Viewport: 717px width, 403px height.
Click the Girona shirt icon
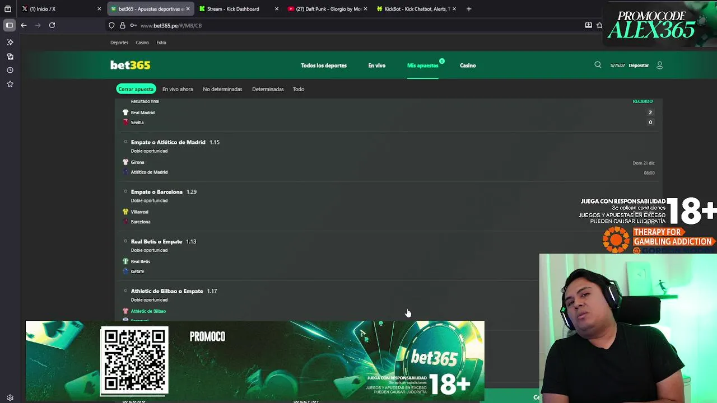click(125, 162)
